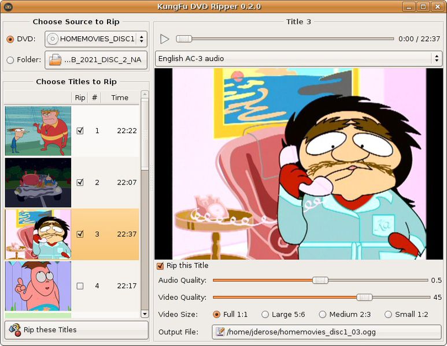Viewport: 447px width, 346px height.
Task: Enable the rip checkbox for title 4
Action: [80, 286]
